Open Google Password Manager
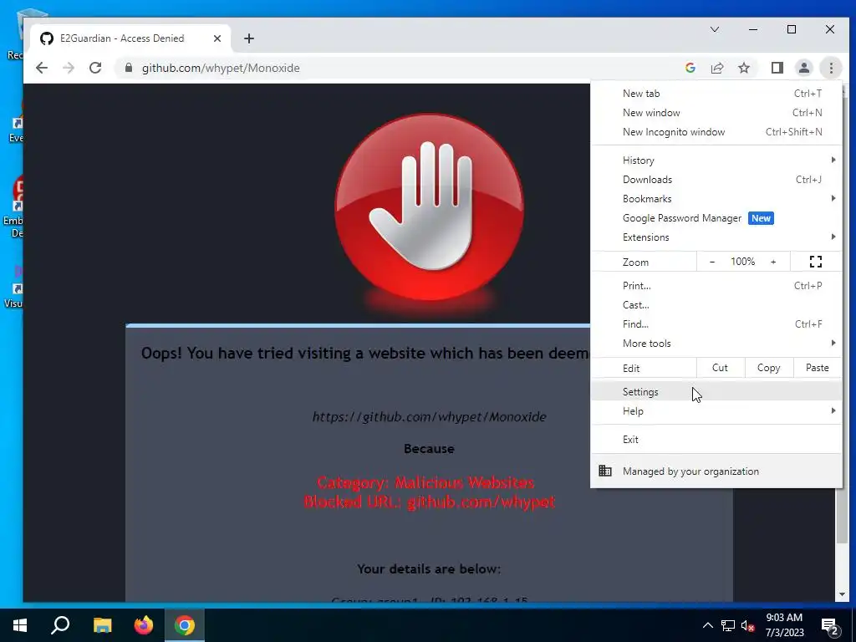Viewport: 856px width, 642px height. pyautogui.click(x=716, y=218)
